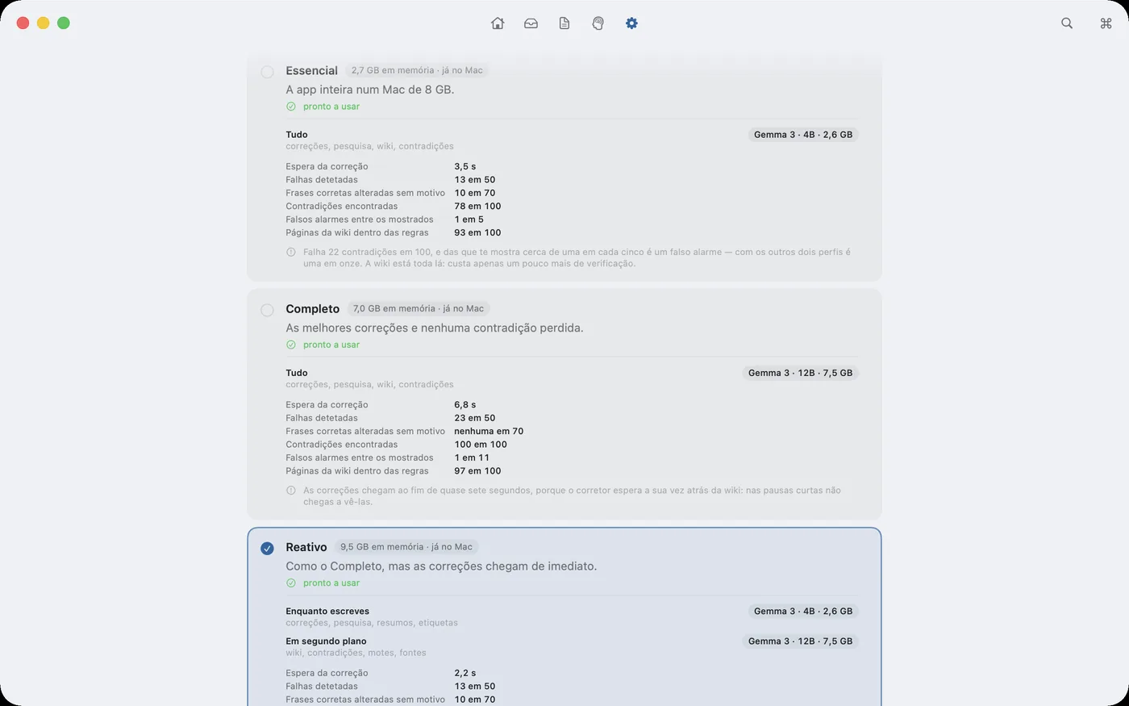Click the Enquanto escreves model badge

803,611
